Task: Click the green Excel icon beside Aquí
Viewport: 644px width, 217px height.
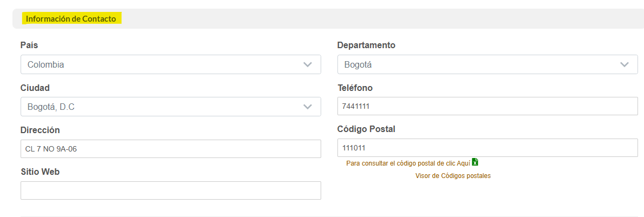Action: click(475, 162)
